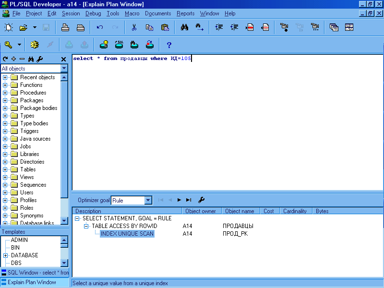The image size is (384, 288).
Task: Open the Tools menu
Action: pos(113,13)
